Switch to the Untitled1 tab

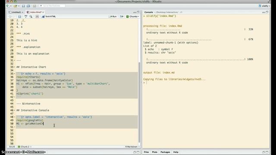pos(16,12)
